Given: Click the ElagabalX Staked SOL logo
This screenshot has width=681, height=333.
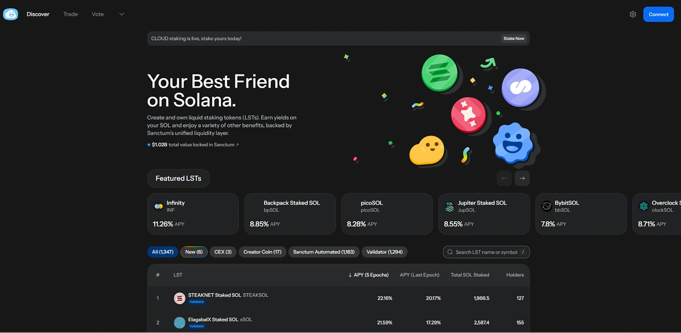Looking at the screenshot, I should pyautogui.click(x=179, y=323).
